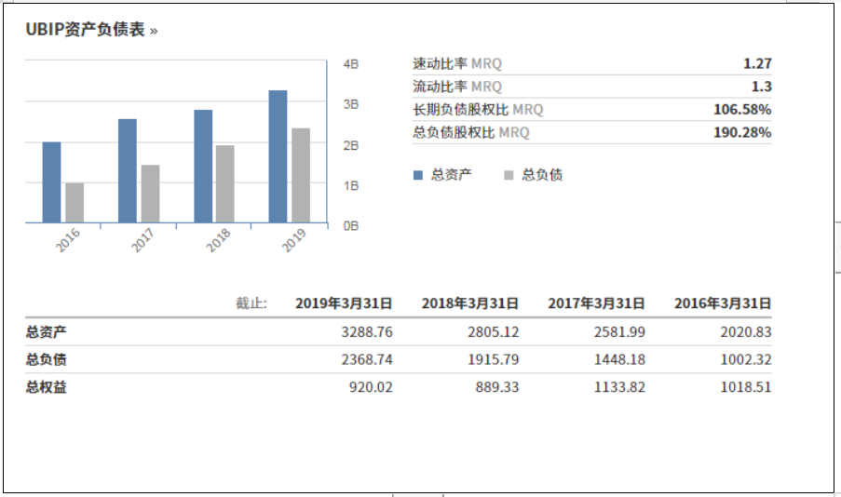Screen dimensions: 841x497
Task: Select total equity cell 1018.51
Action: [746, 387]
